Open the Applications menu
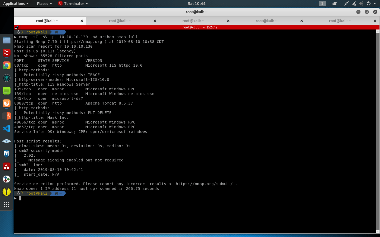 (16, 3)
